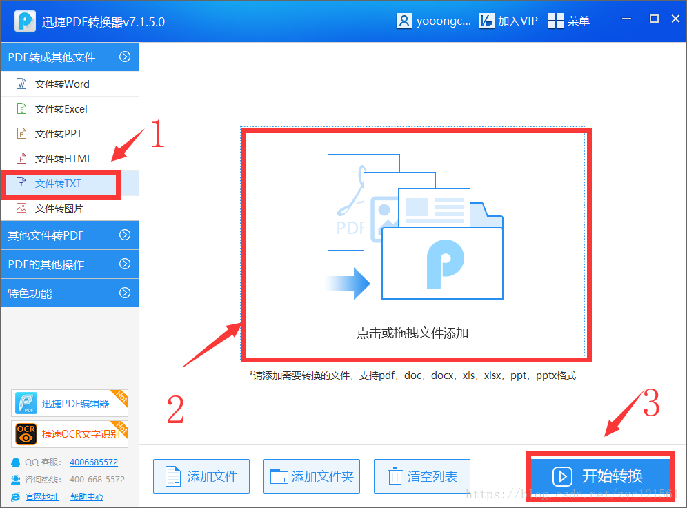Viewport: 687px width, 508px height.
Task: Click the HTML icon beside 文件转HTML
Action: click(x=21, y=158)
